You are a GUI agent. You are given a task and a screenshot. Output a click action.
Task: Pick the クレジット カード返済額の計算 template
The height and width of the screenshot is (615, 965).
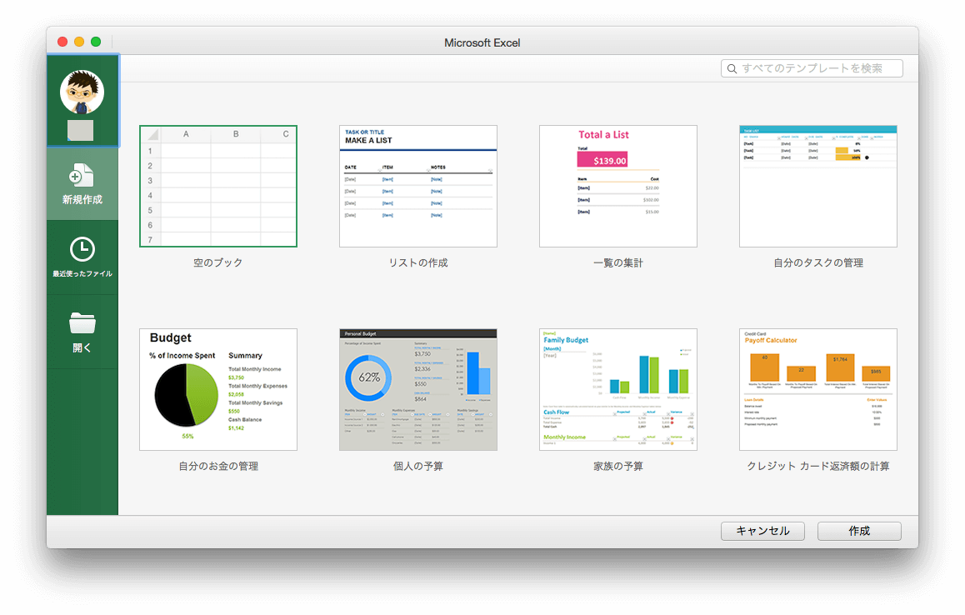pos(817,389)
